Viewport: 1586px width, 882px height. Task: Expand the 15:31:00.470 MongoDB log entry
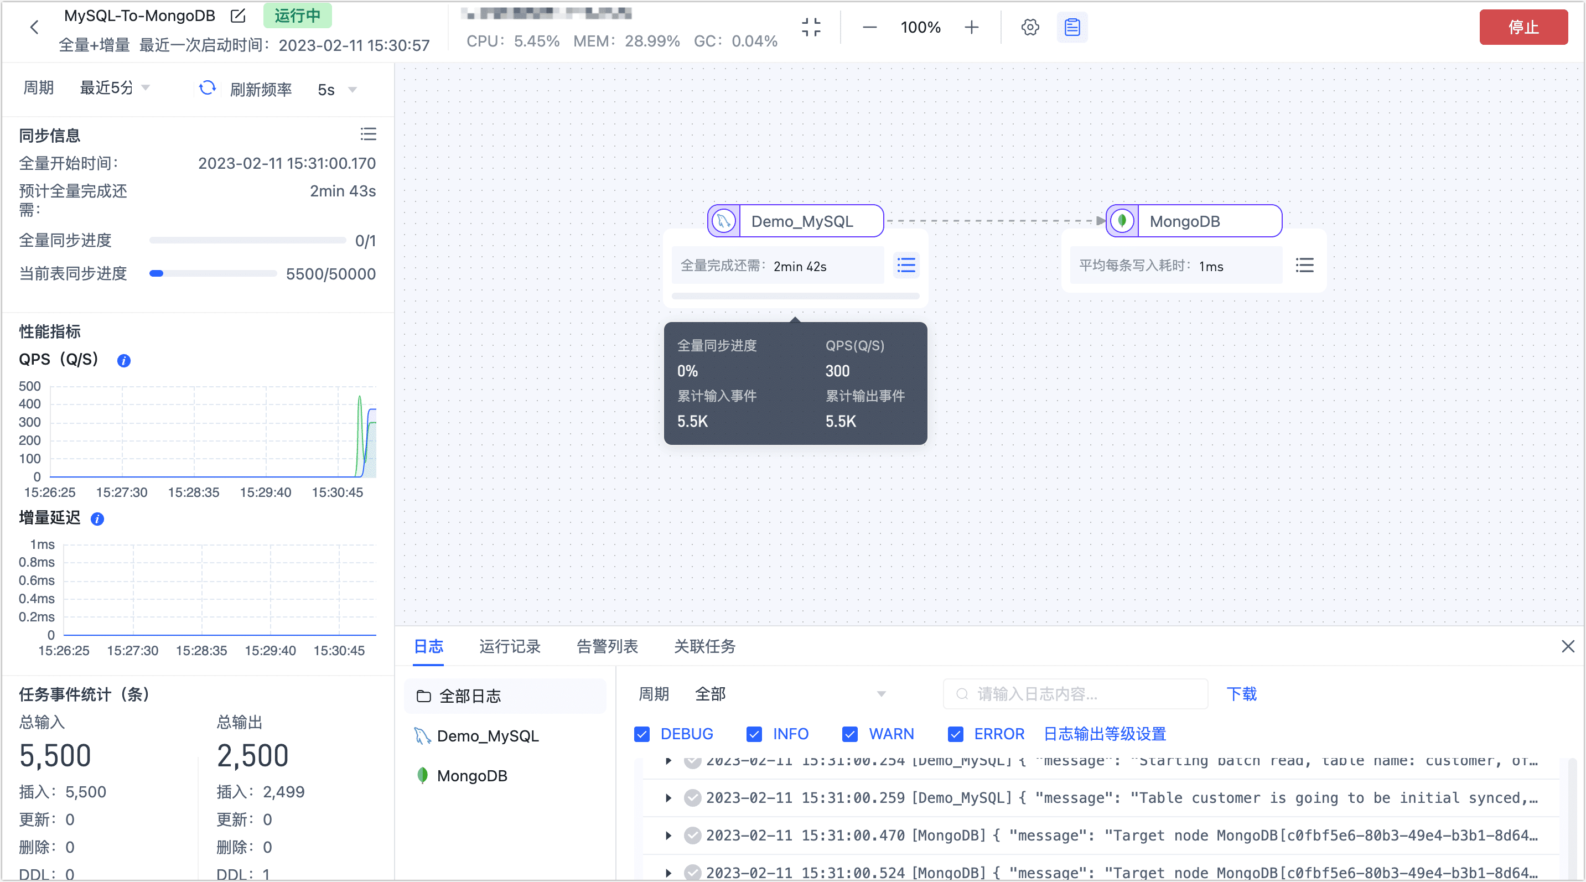pos(668,835)
